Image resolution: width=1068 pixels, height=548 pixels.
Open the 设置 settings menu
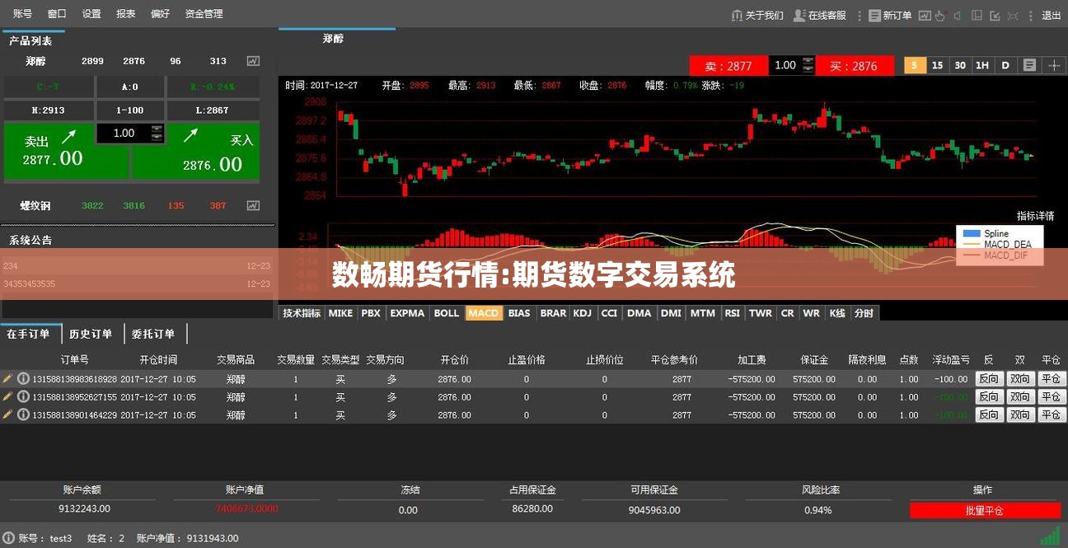point(91,14)
